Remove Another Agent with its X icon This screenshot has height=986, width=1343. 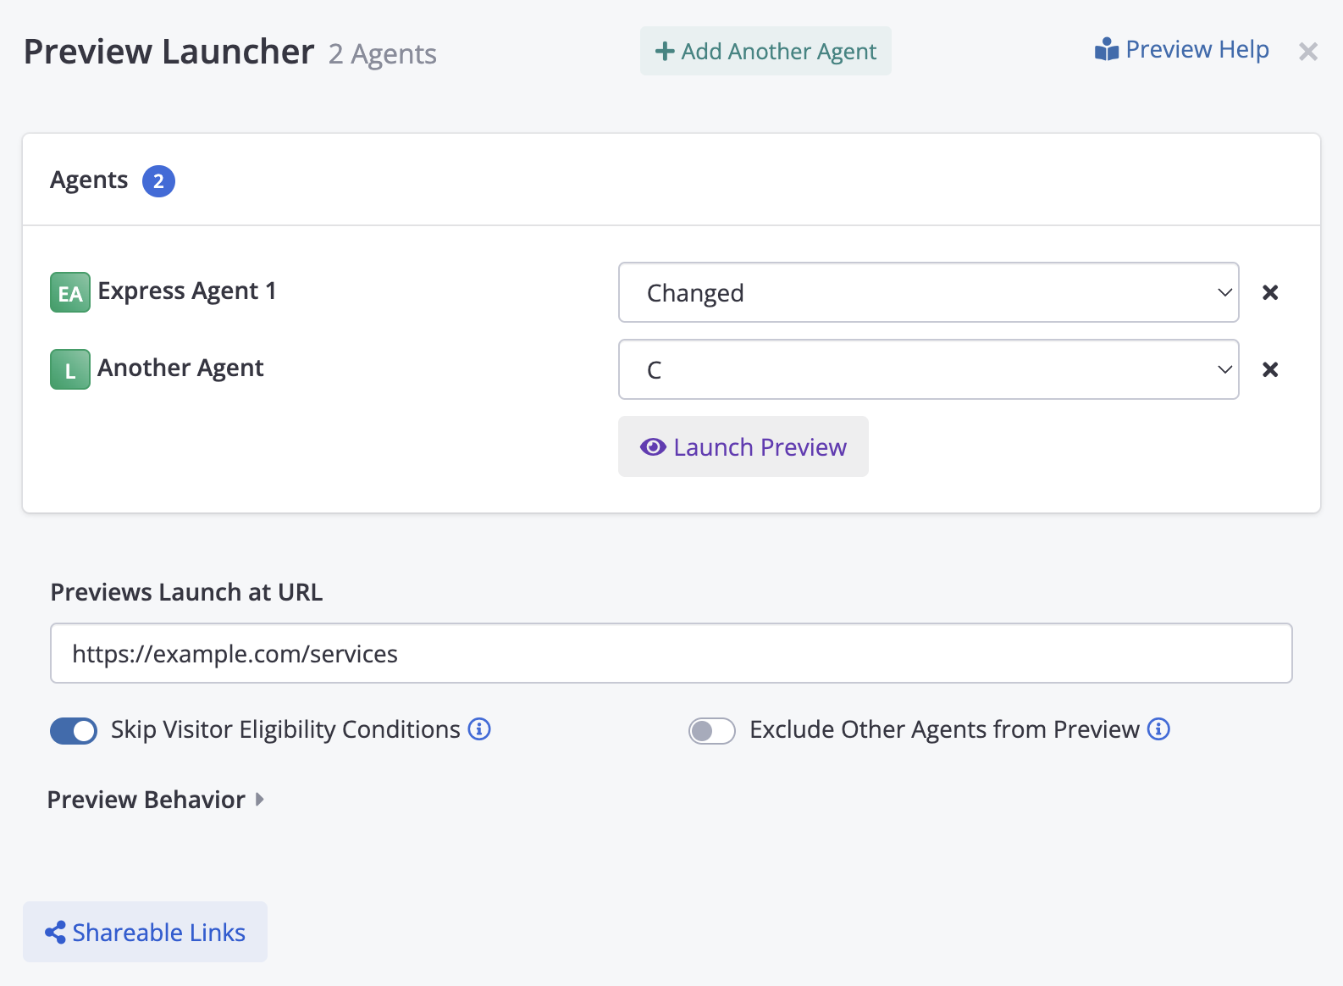1270,370
